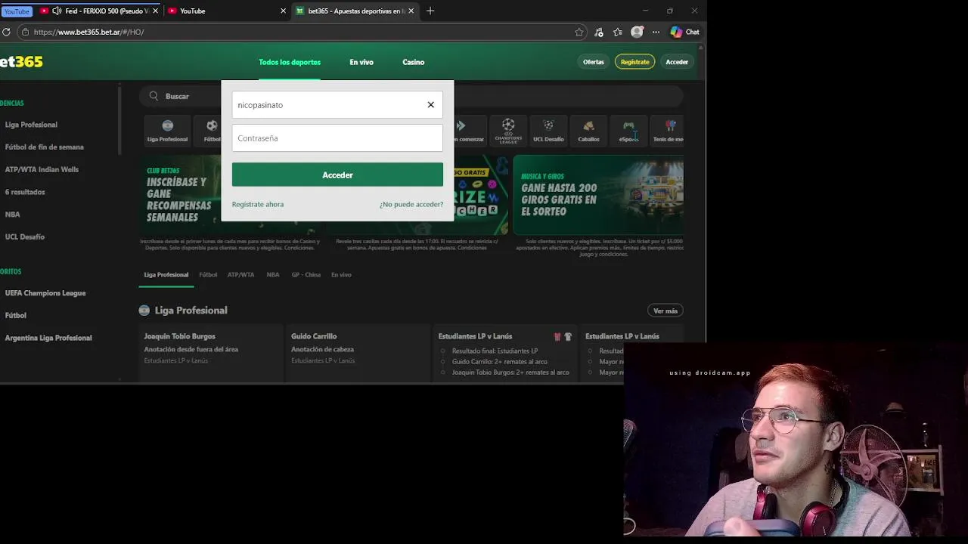Close the plain YouTube tab

[x=284, y=11]
